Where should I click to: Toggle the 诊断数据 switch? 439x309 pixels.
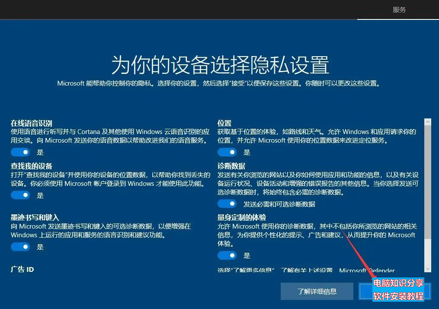(x=227, y=204)
